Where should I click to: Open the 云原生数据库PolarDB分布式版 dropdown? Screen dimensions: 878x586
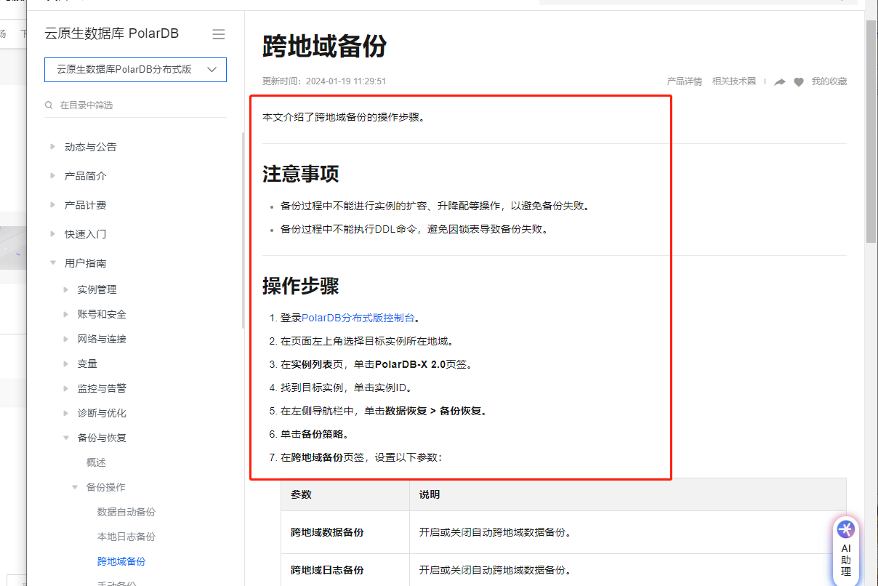tap(135, 70)
